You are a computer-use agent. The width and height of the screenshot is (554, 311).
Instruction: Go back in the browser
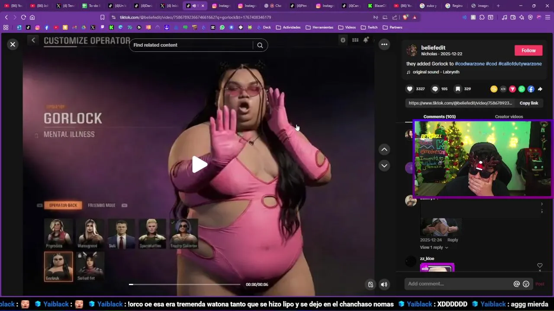tap(6, 17)
